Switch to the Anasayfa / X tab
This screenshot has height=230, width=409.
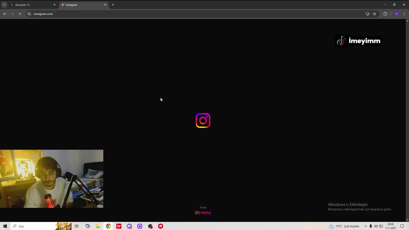coord(33,5)
